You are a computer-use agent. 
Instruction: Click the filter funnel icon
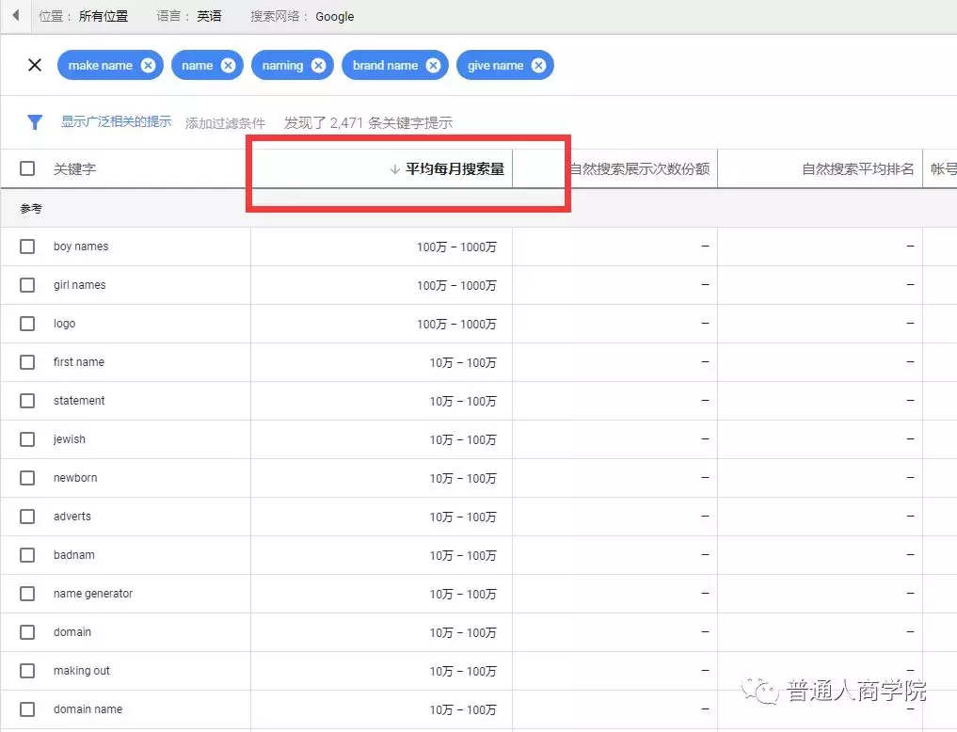[34, 122]
